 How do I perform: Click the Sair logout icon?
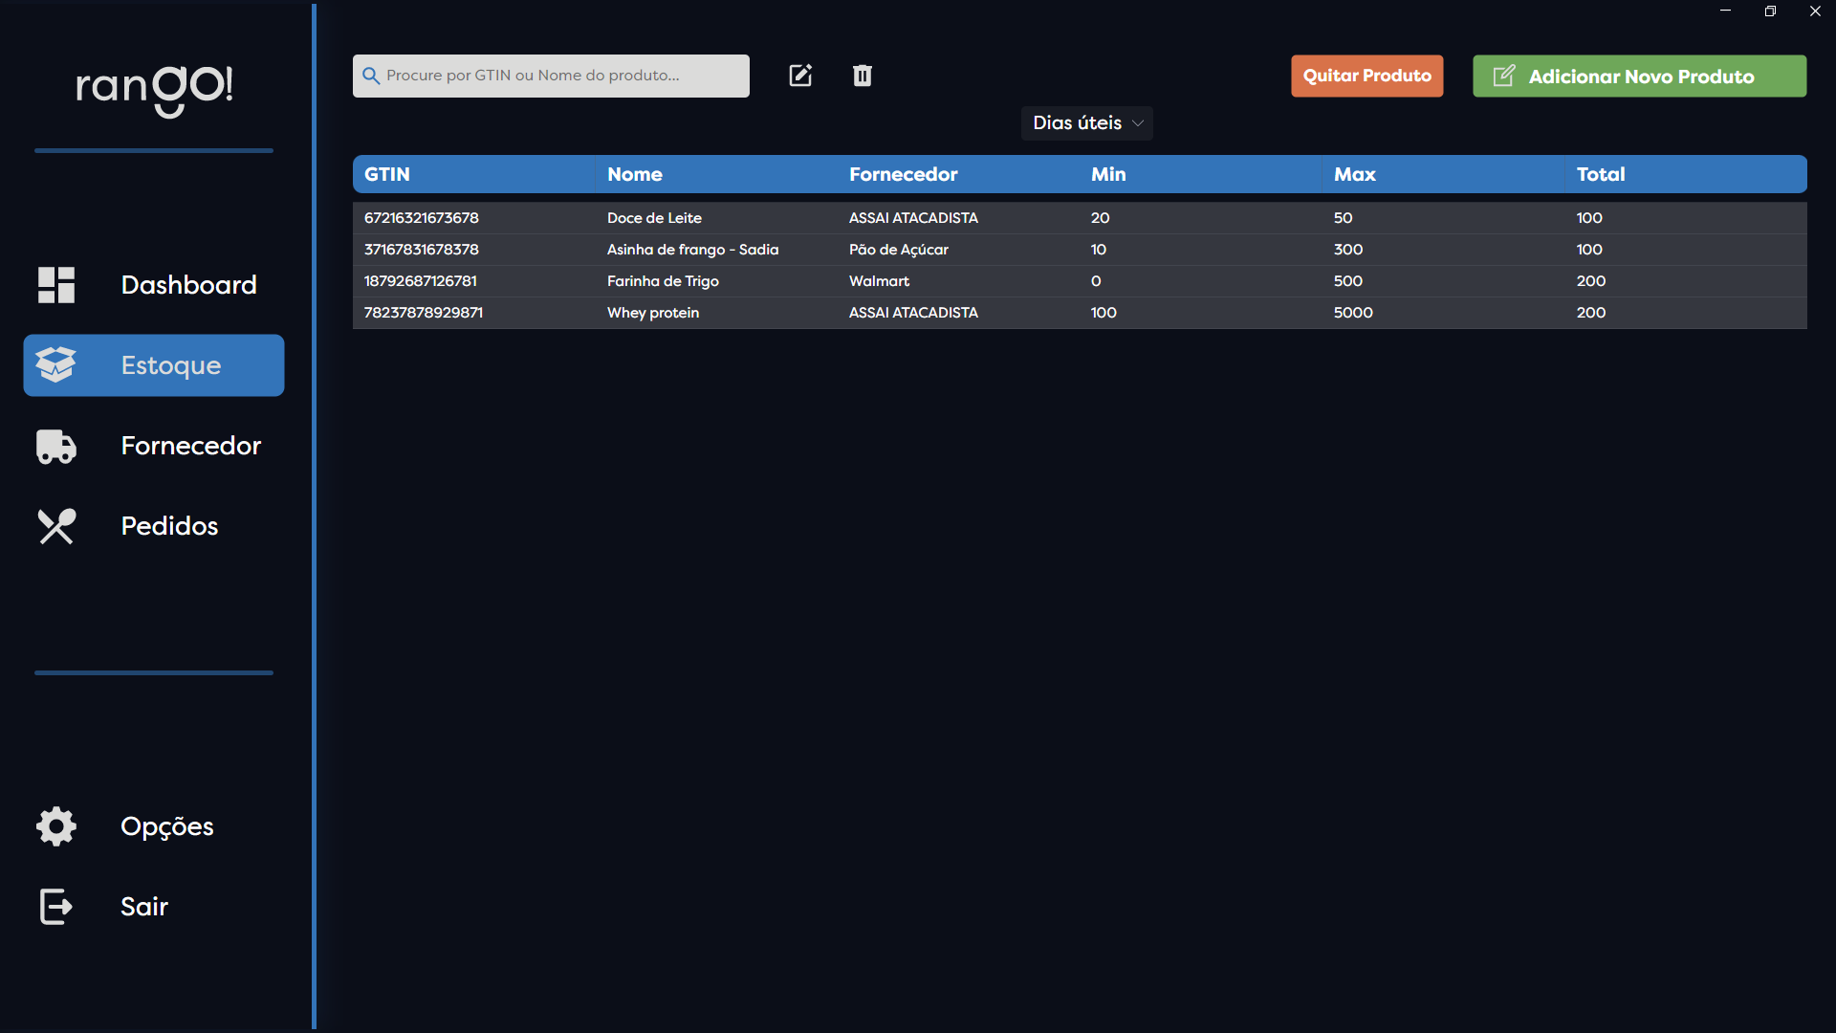click(56, 907)
